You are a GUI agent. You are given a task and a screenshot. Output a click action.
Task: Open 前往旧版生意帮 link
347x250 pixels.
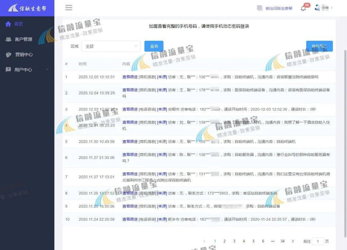pos(279,8)
